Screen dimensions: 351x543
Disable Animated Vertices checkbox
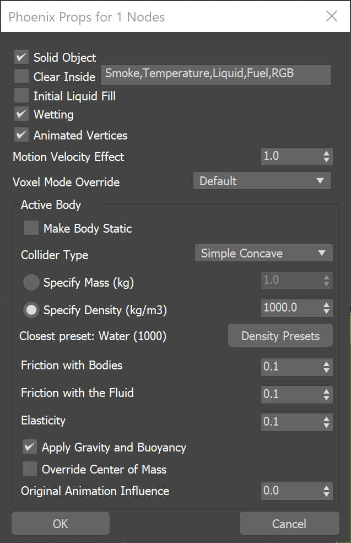pyautogui.click(x=21, y=135)
